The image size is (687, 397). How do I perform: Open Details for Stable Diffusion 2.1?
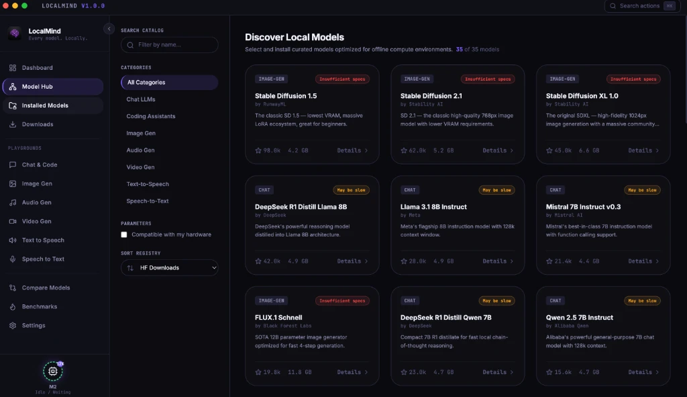pyautogui.click(x=498, y=150)
